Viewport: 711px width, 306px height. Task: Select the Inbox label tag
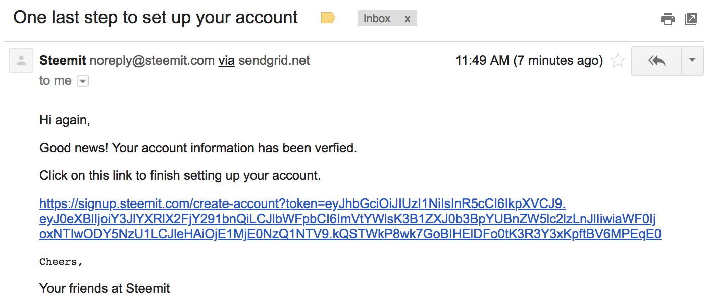[377, 19]
